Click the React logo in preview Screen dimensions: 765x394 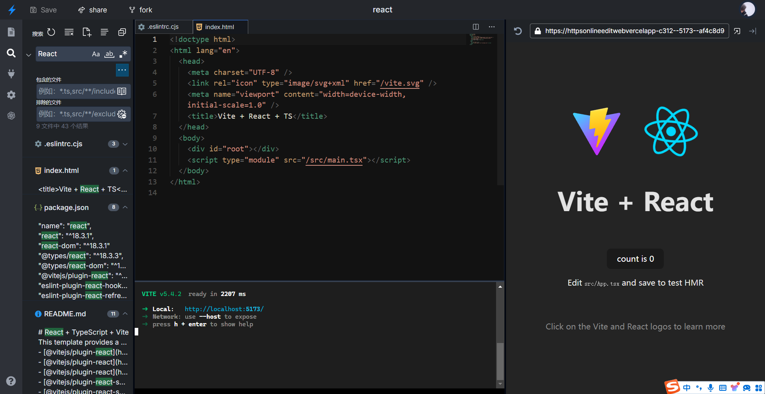pyautogui.click(x=671, y=131)
